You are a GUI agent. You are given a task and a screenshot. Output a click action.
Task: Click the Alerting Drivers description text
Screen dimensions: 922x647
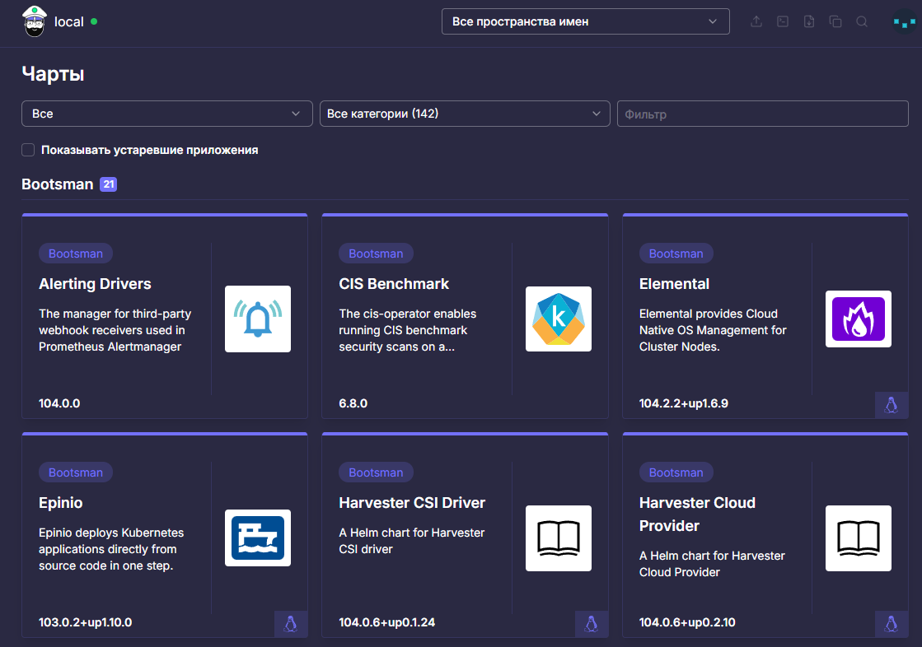pyautogui.click(x=115, y=330)
